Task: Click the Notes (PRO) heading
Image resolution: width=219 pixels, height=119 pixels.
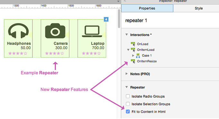Action: pyautogui.click(x=140, y=74)
